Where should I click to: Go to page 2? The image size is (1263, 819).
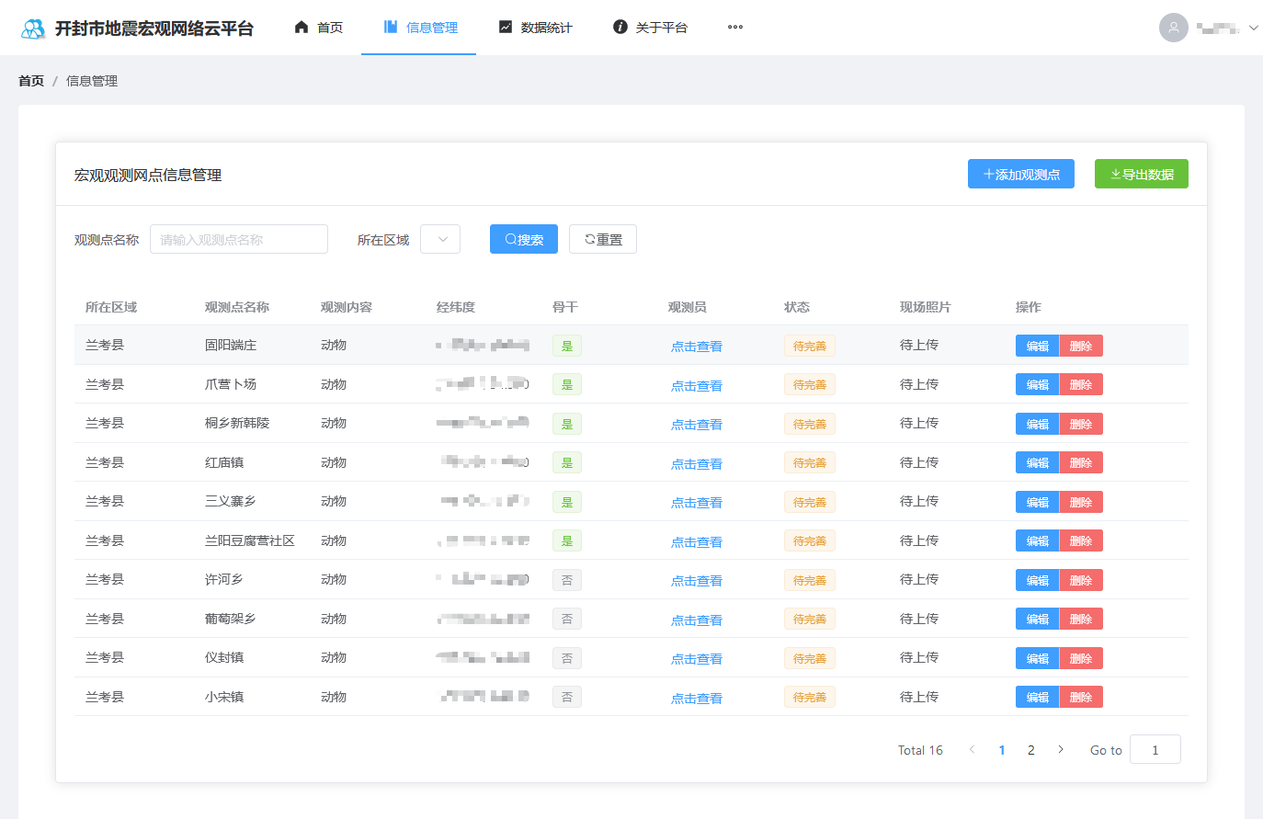point(1031,750)
